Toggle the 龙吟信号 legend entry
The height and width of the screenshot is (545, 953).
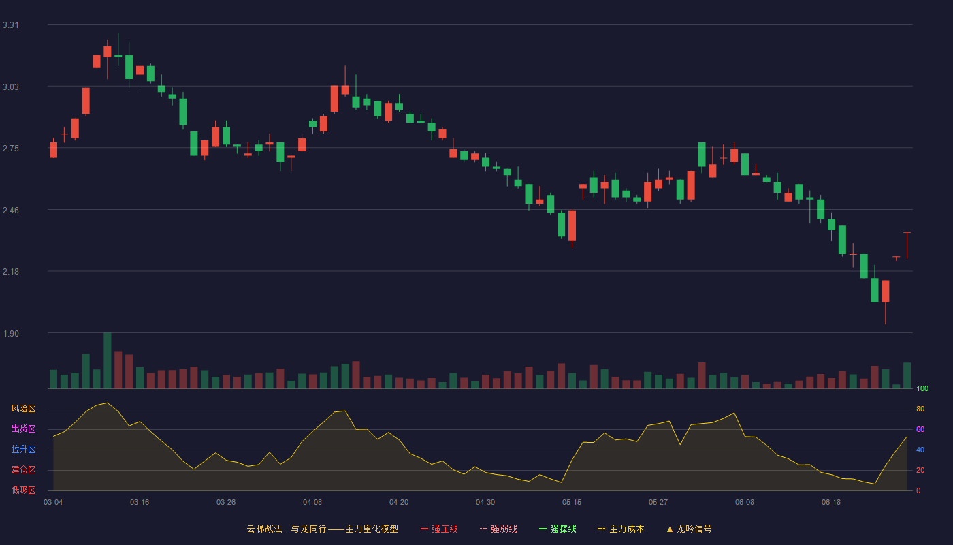pos(689,529)
